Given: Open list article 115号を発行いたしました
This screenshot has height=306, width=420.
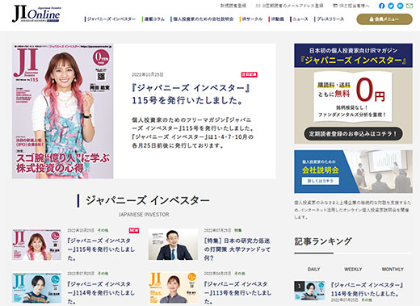Looking at the screenshot, I should [101, 249].
